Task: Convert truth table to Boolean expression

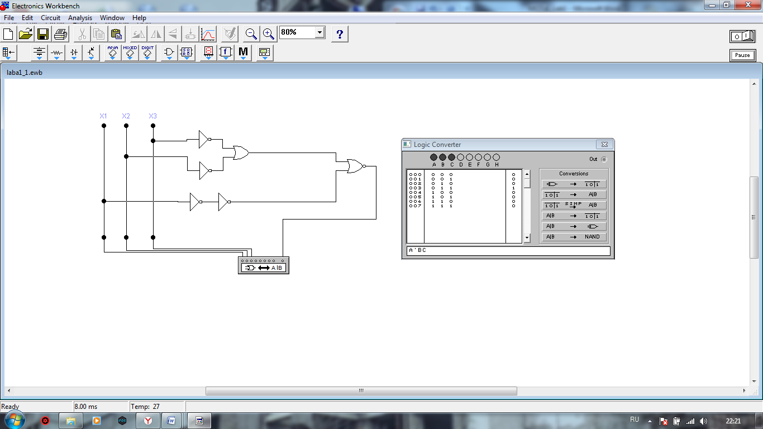Action: [x=574, y=195]
